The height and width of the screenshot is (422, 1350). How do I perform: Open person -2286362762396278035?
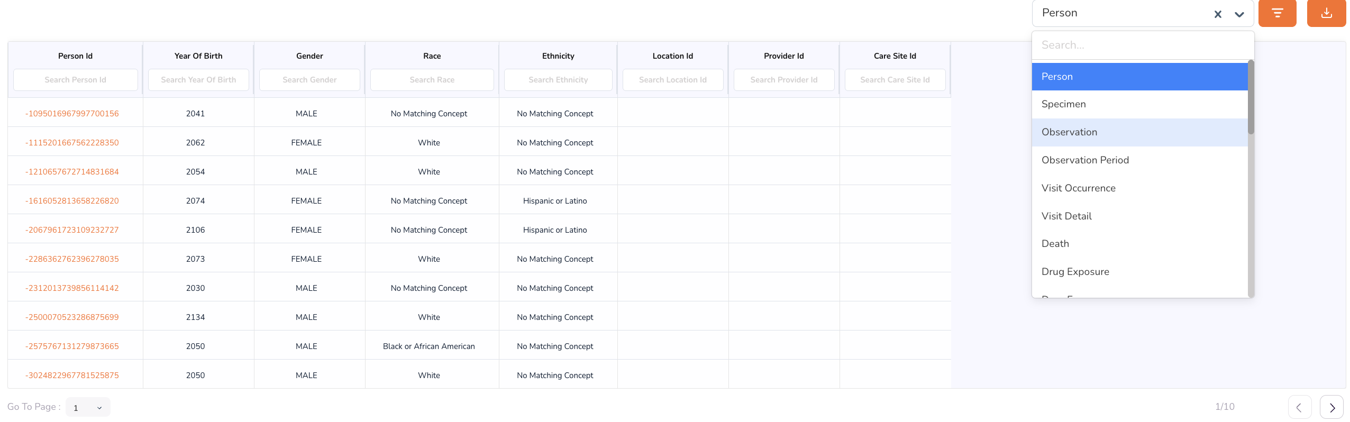point(72,259)
